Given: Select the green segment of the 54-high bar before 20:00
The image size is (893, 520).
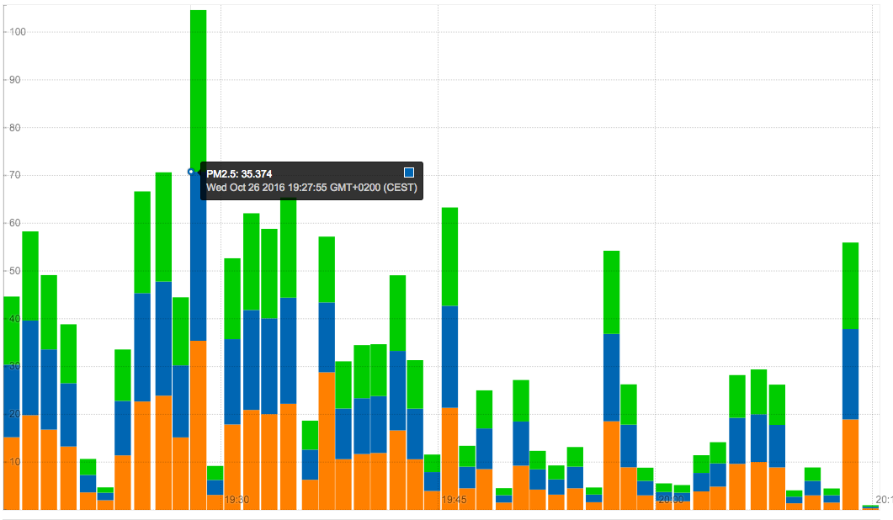Looking at the screenshot, I should pos(611,292).
